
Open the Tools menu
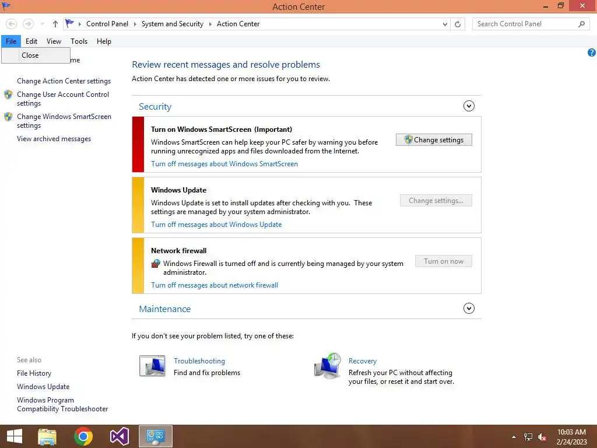click(79, 41)
